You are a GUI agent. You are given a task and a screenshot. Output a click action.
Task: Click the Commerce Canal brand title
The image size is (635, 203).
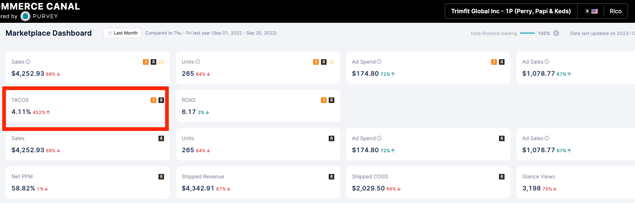click(x=40, y=6)
